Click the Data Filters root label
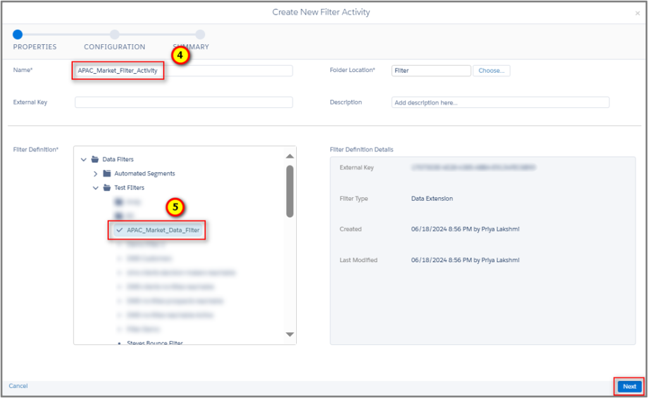Image resolution: width=648 pixels, height=398 pixels. point(118,159)
